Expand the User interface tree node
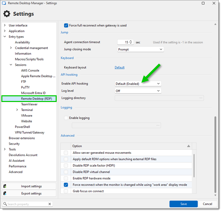Viewport: 222px width, 212px height. point(5,25)
